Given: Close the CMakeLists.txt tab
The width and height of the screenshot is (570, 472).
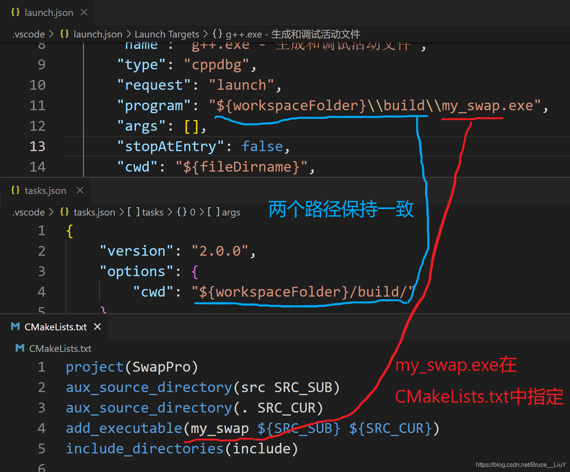Looking at the screenshot, I should [97, 327].
